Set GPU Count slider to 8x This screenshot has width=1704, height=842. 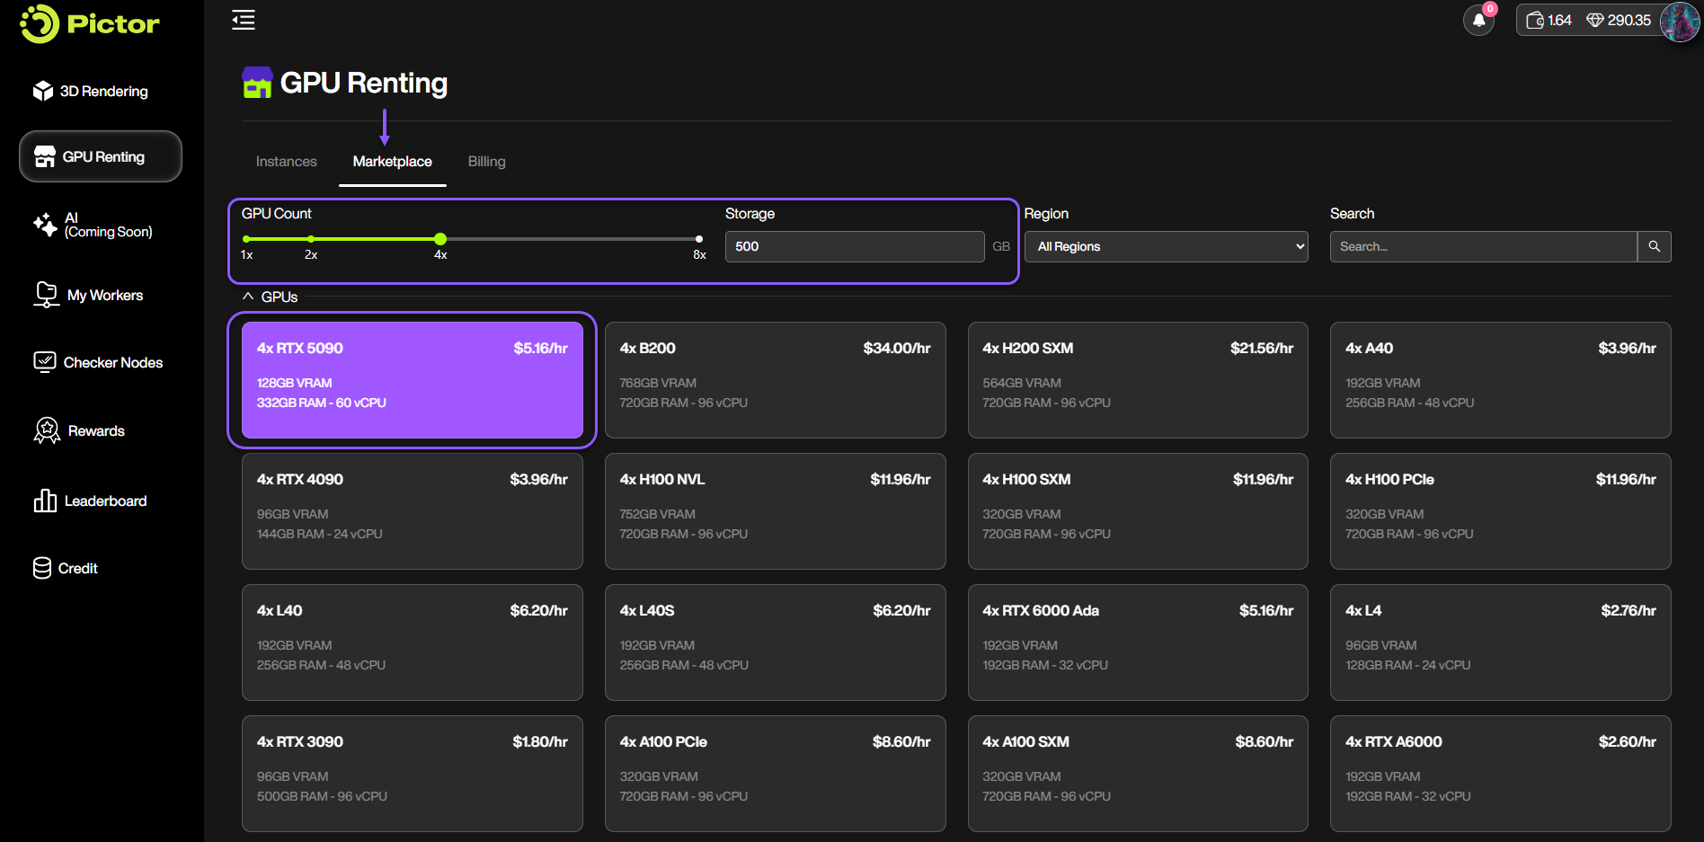click(698, 239)
